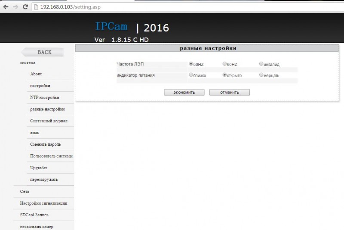The height and width of the screenshot is (230, 344).
Task: Click the экономить save button
Action: click(184, 92)
